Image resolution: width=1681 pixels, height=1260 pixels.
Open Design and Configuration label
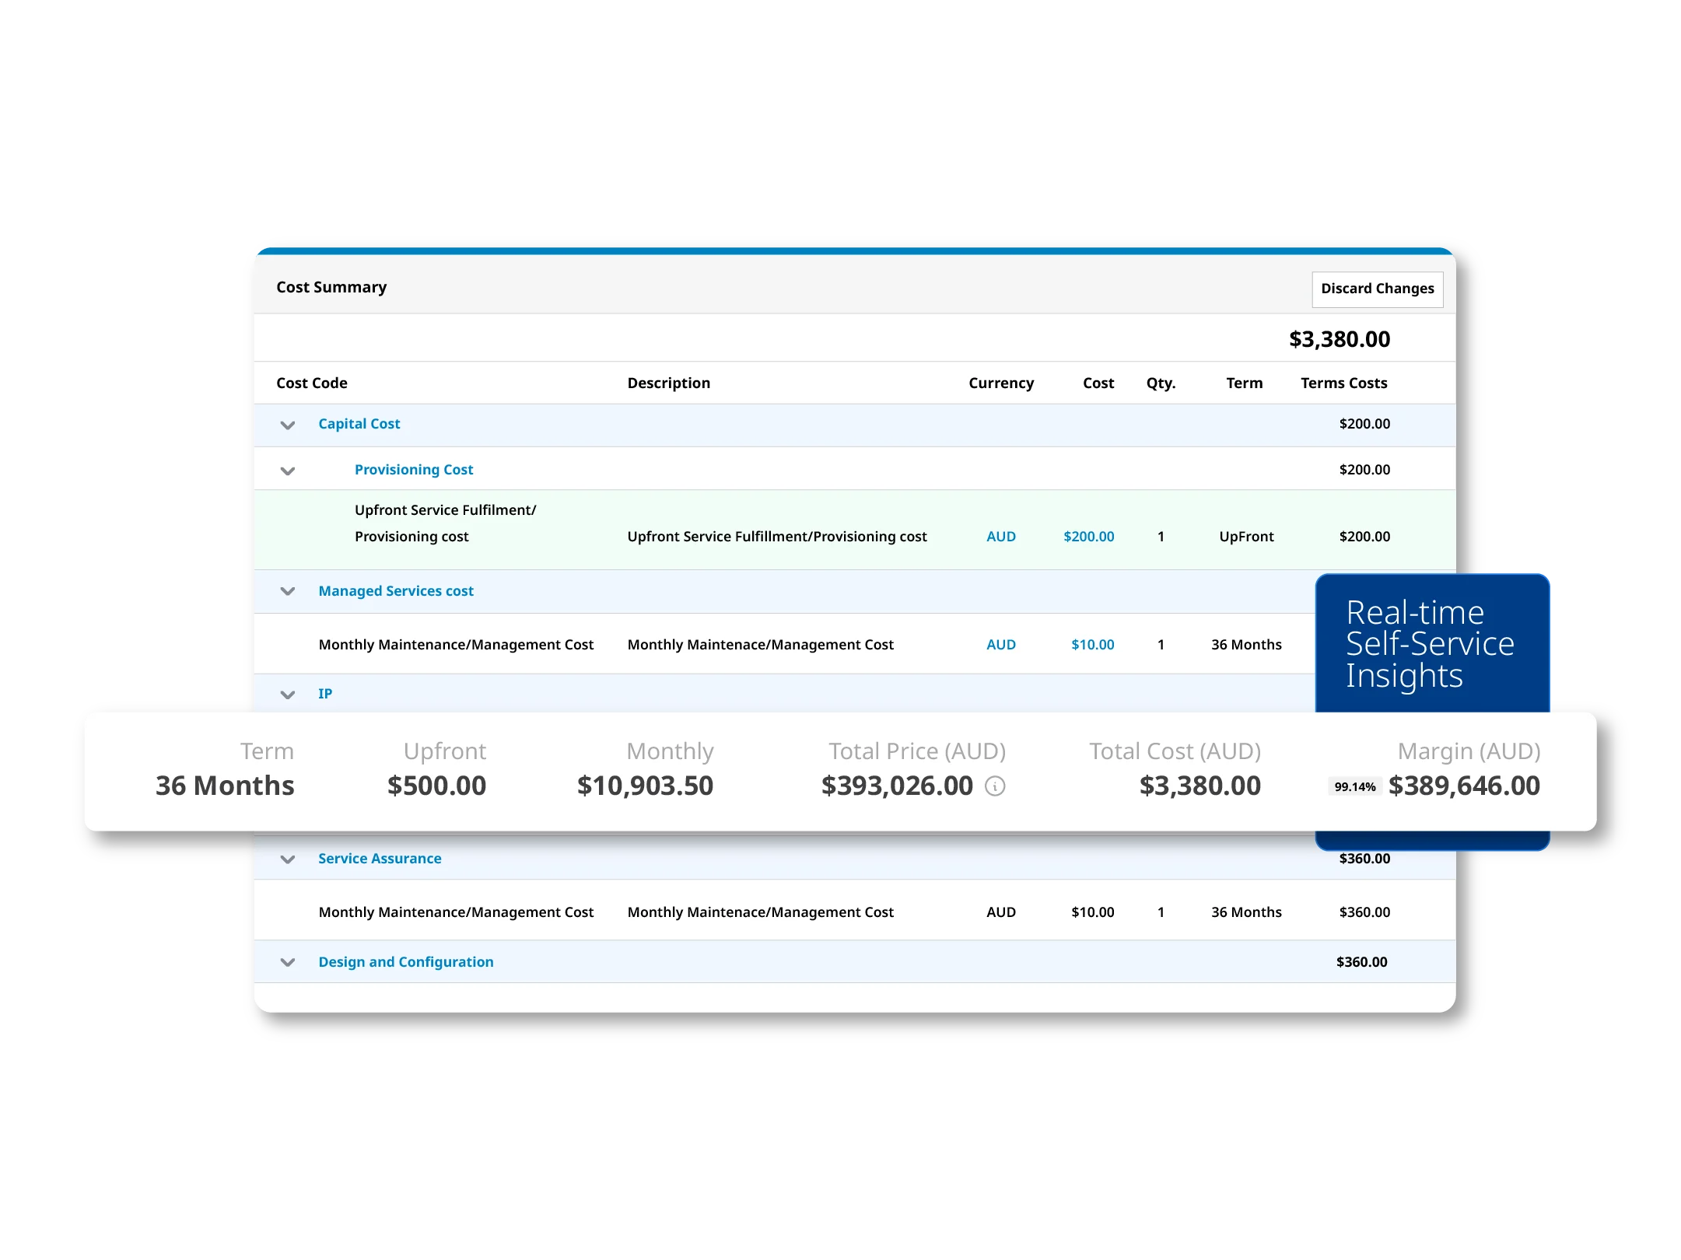pos(405,962)
